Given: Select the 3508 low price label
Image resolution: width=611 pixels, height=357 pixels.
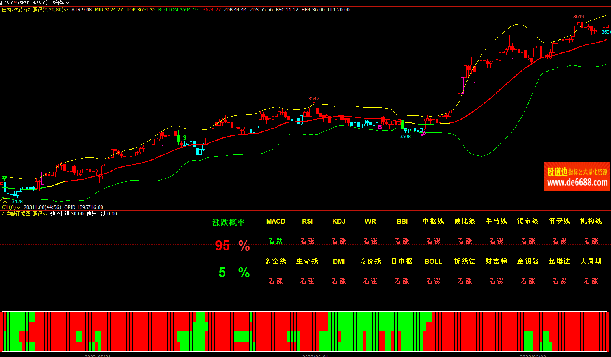Looking at the screenshot, I should [x=405, y=137].
